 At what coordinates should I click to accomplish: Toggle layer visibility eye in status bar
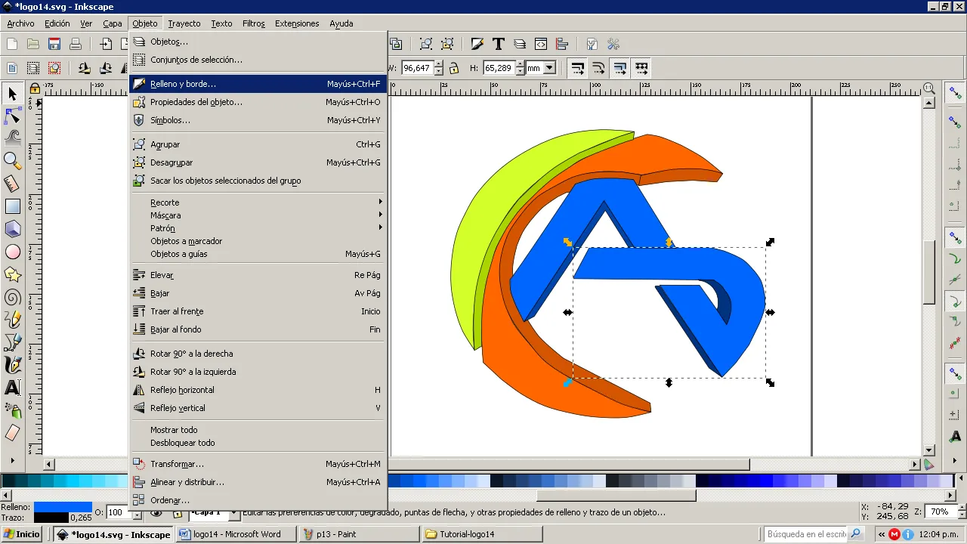pyautogui.click(x=156, y=513)
